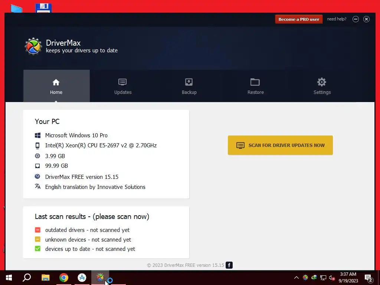Switch to the Updates tab

point(123,86)
